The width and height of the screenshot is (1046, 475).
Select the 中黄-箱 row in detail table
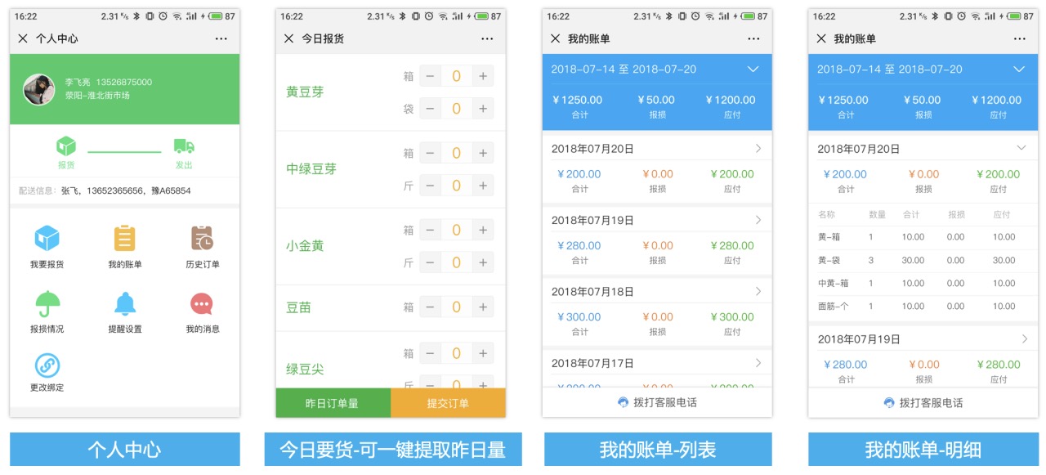(923, 283)
